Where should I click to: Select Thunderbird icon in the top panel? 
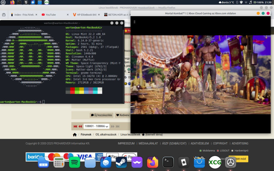[33, 2]
